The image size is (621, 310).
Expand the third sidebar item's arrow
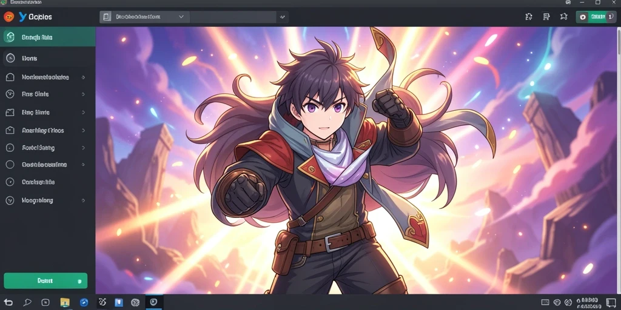coord(83,77)
